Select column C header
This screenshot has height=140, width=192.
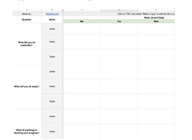pyautogui.click(x=82, y=10)
